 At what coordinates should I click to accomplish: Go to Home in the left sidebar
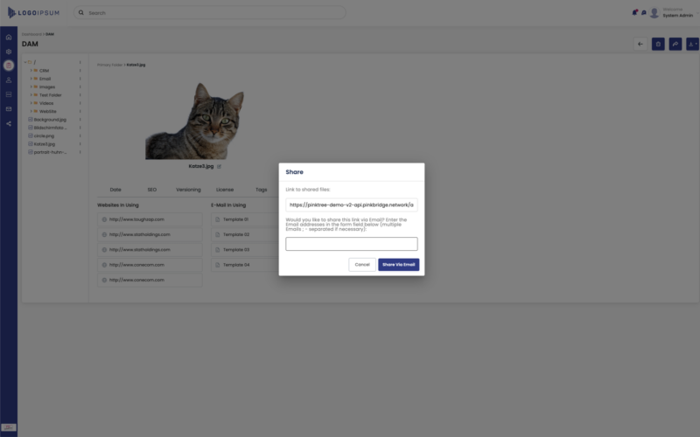(x=9, y=38)
